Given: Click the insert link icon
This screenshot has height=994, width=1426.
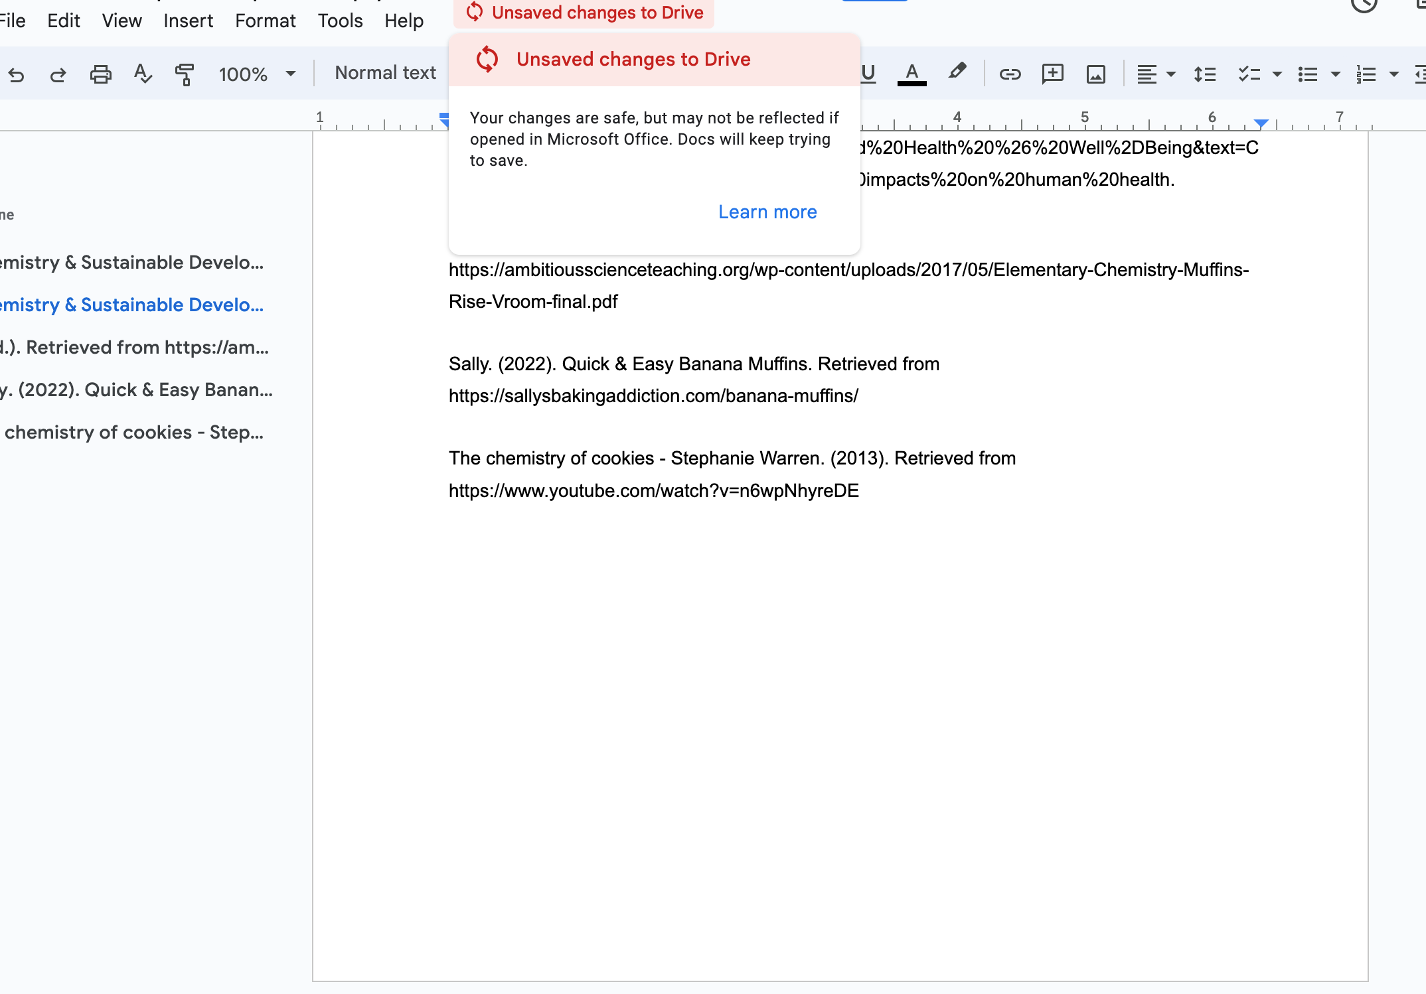Looking at the screenshot, I should click(1010, 74).
